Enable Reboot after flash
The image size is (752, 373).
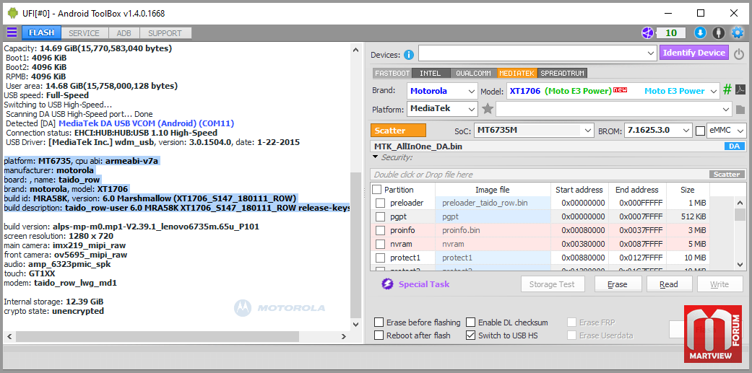tap(379, 335)
